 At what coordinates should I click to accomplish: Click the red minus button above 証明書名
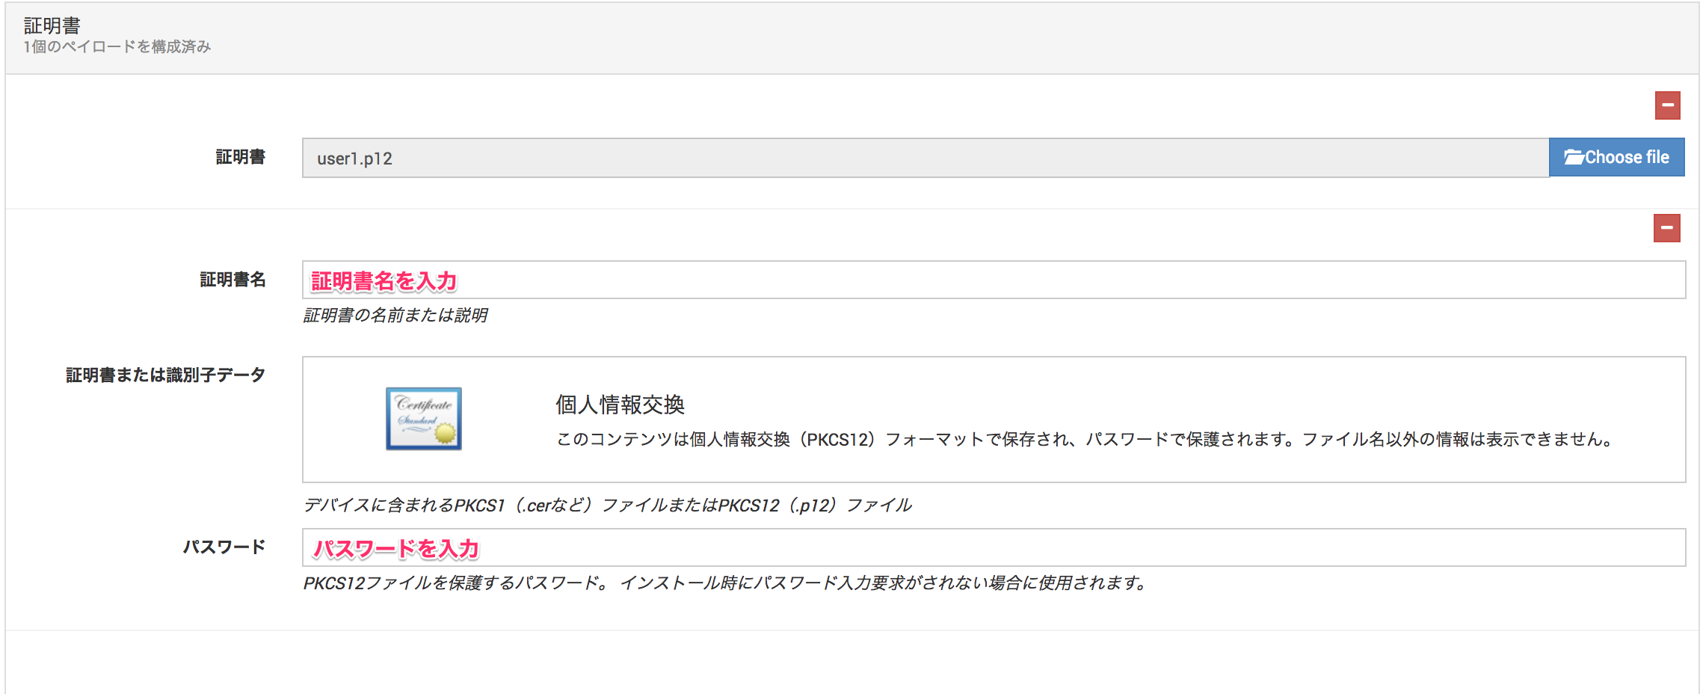(x=1666, y=228)
